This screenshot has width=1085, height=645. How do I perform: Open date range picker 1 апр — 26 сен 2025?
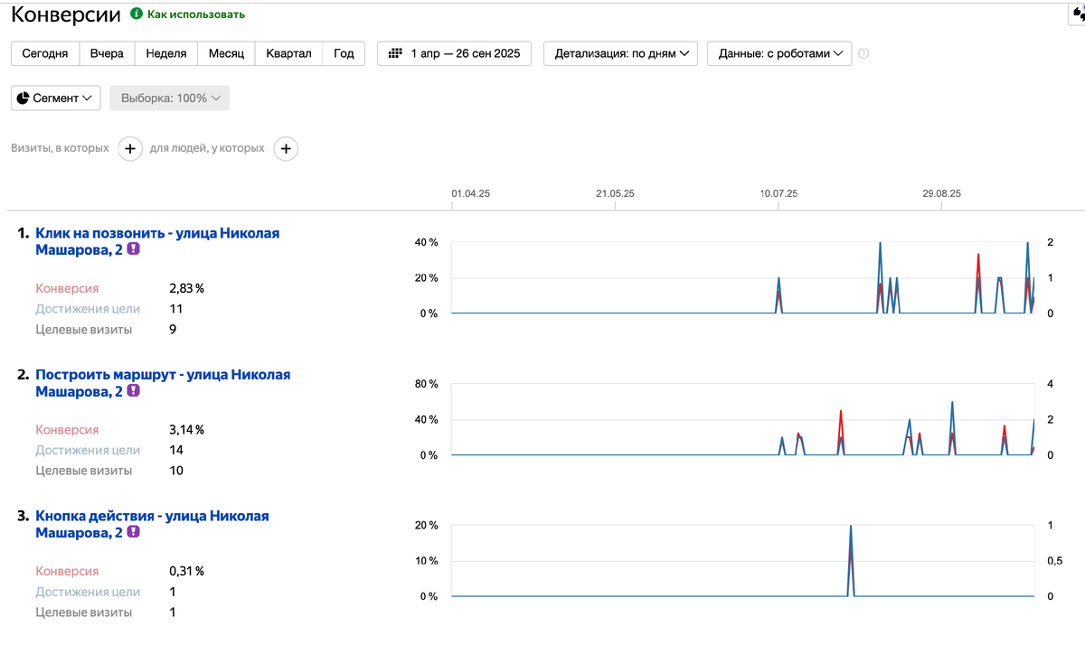pos(454,53)
